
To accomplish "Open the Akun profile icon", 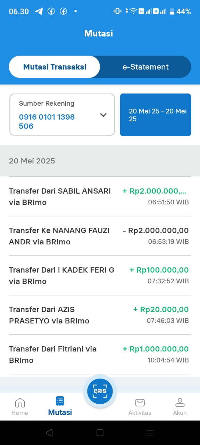I will click(x=180, y=402).
